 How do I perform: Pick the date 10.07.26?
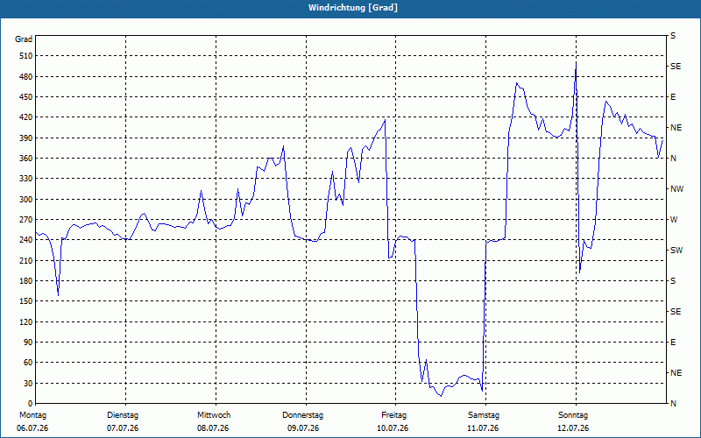point(393,428)
